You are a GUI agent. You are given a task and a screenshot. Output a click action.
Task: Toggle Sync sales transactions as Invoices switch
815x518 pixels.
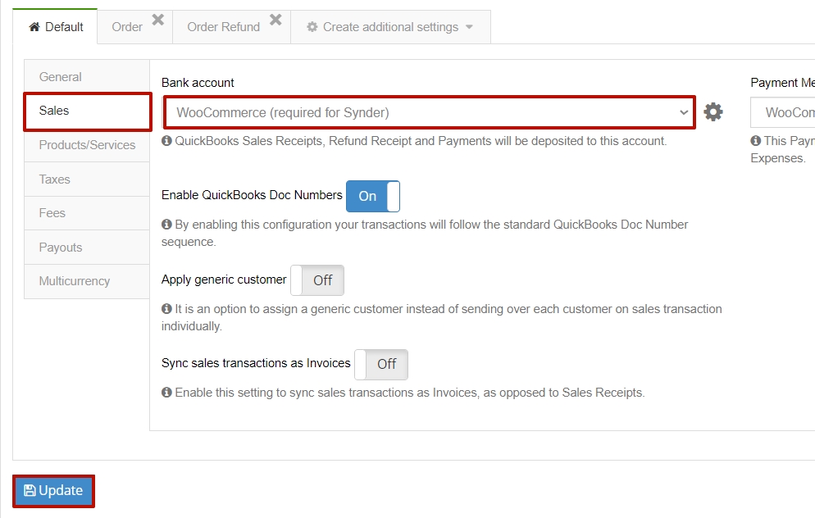click(x=381, y=364)
